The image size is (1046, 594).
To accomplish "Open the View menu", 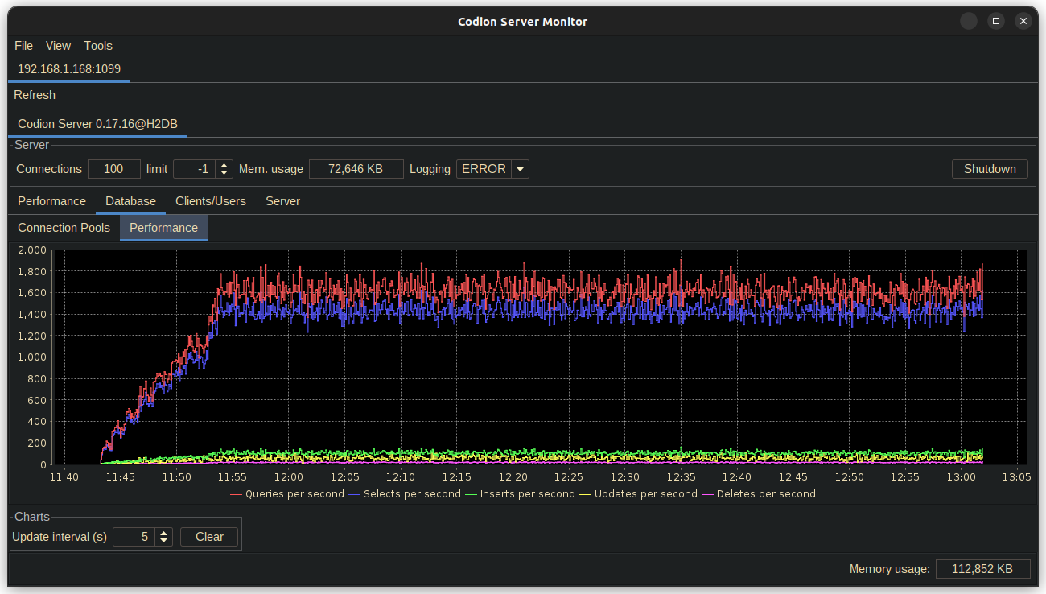I will (x=57, y=46).
